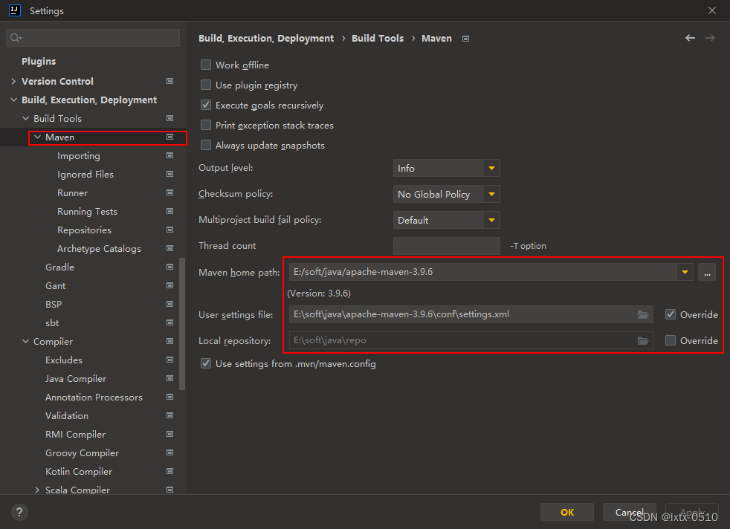Collapse the Build Tools node

25,118
